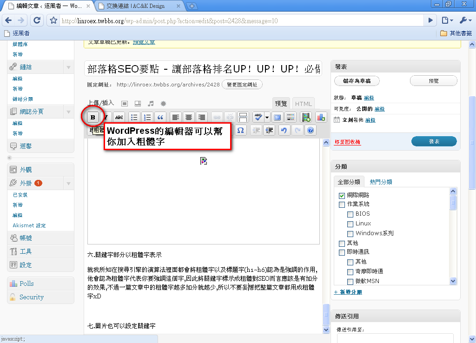Switch to the 預覽 visual editor tab

[x=281, y=104]
